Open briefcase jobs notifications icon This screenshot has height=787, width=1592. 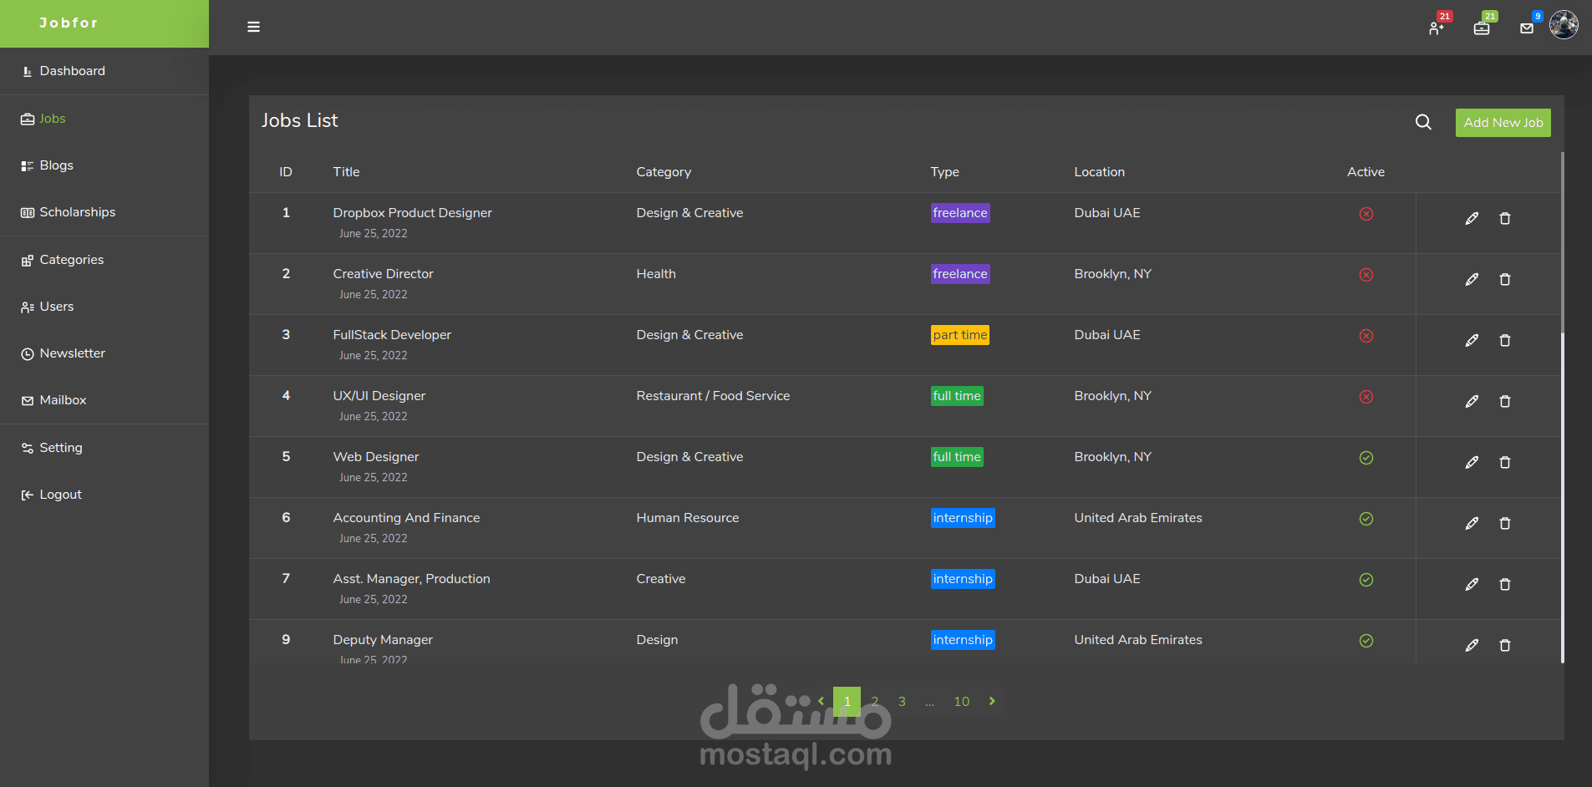pos(1482,28)
